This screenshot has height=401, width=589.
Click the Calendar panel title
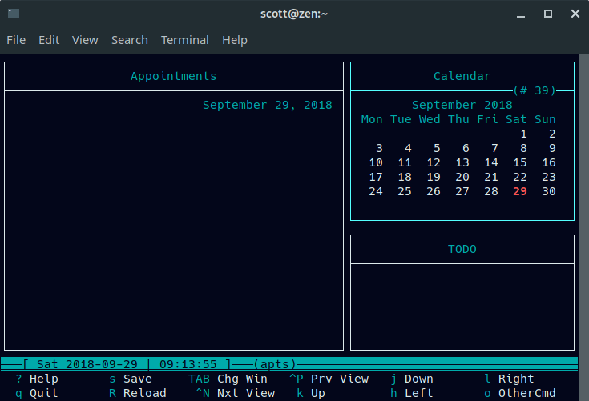[x=462, y=76]
